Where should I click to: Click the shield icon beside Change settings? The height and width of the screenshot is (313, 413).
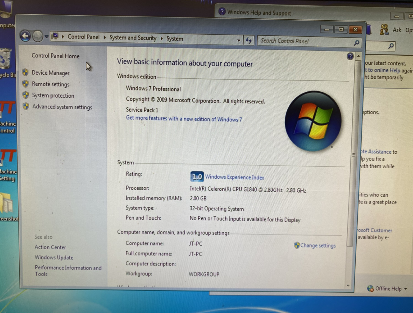coord(297,245)
